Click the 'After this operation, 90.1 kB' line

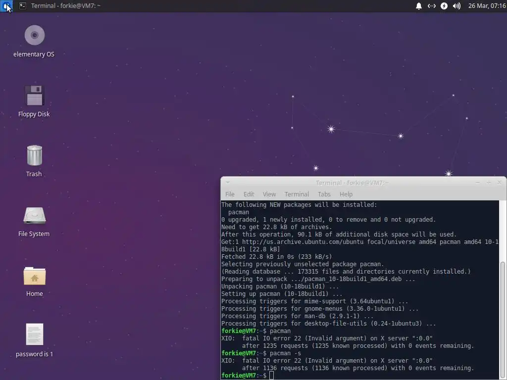click(x=339, y=234)
